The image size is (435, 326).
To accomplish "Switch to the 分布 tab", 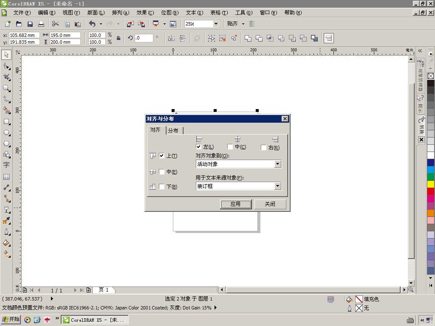I will click(x=174, y=130).
